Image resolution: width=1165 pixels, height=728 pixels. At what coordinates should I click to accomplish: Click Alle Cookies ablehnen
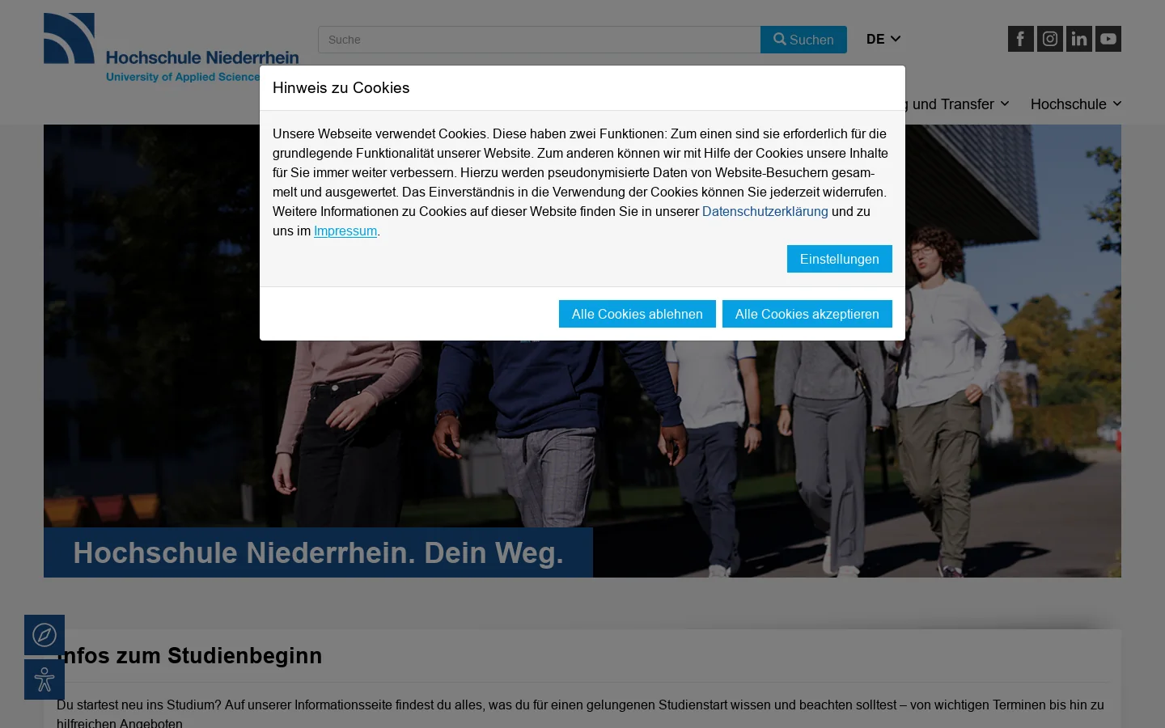tap(638, 314)
